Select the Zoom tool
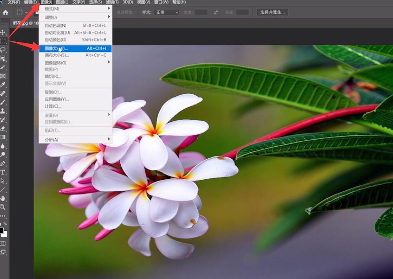This screenshot has height=279, width=393. (x=3, y=207)
